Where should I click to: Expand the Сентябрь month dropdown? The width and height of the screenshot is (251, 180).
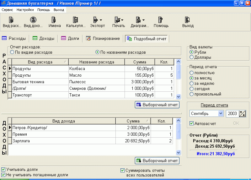click(220, 113)
